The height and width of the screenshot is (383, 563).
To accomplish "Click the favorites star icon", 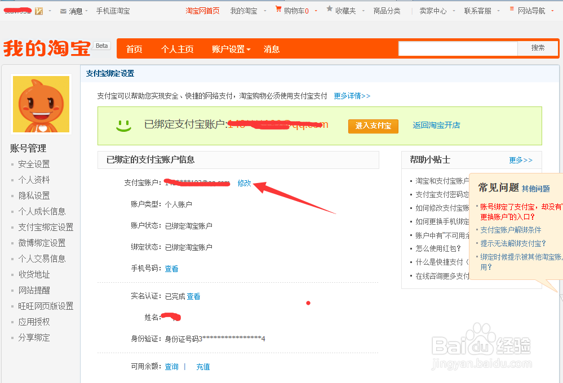I will point(329,9).
